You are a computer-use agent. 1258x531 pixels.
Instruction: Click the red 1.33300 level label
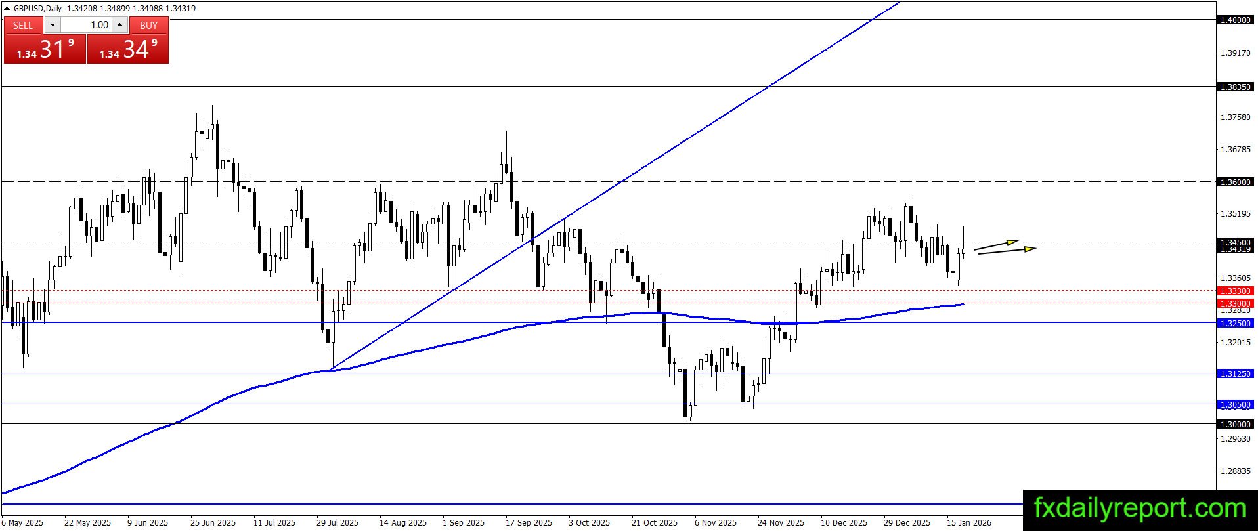[1236, 291]
